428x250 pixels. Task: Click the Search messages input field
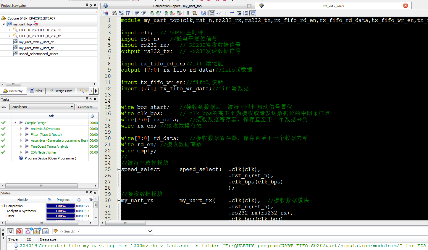click(x=103, y=231)
